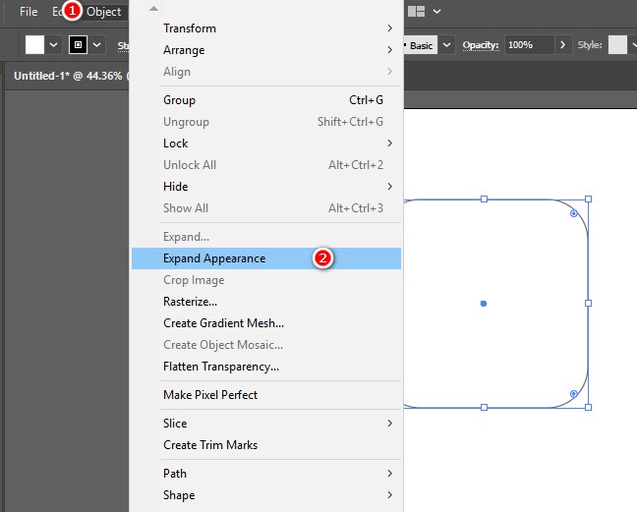The height and width of the screenshot is (512, 637).
Task: Click Flatten Transparency menu item
Action: coord(220,367)
